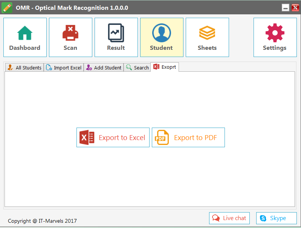
Task: Click the OMR - Optical Mark Recognition title
Action: [x=72, y=8]
